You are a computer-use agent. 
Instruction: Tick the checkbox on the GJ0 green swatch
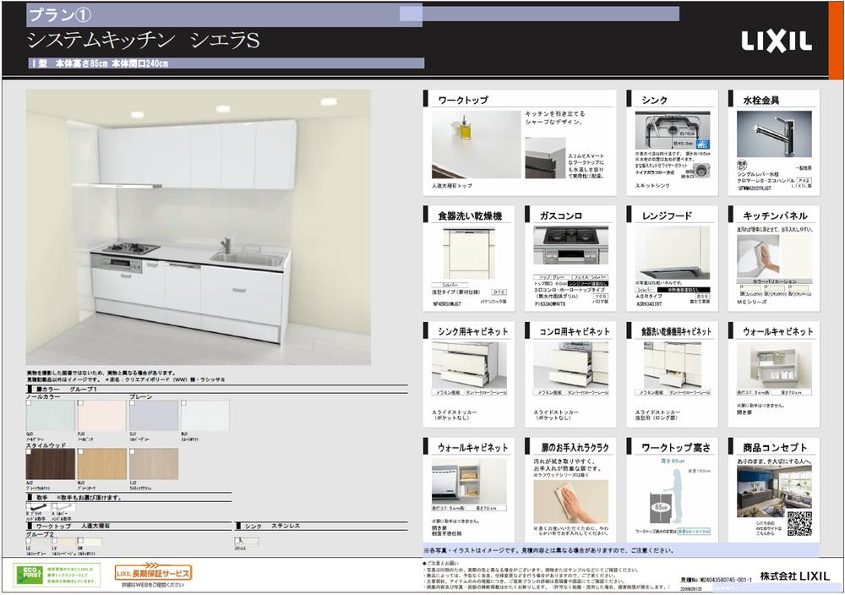(29, 402)
